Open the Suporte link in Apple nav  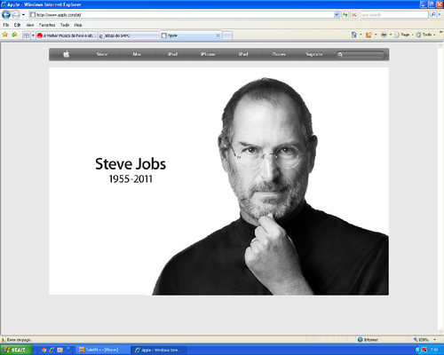coord(314,54)
